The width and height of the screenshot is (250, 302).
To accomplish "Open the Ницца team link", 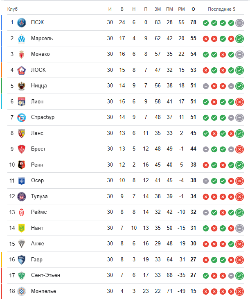I will tap(39, 86).
